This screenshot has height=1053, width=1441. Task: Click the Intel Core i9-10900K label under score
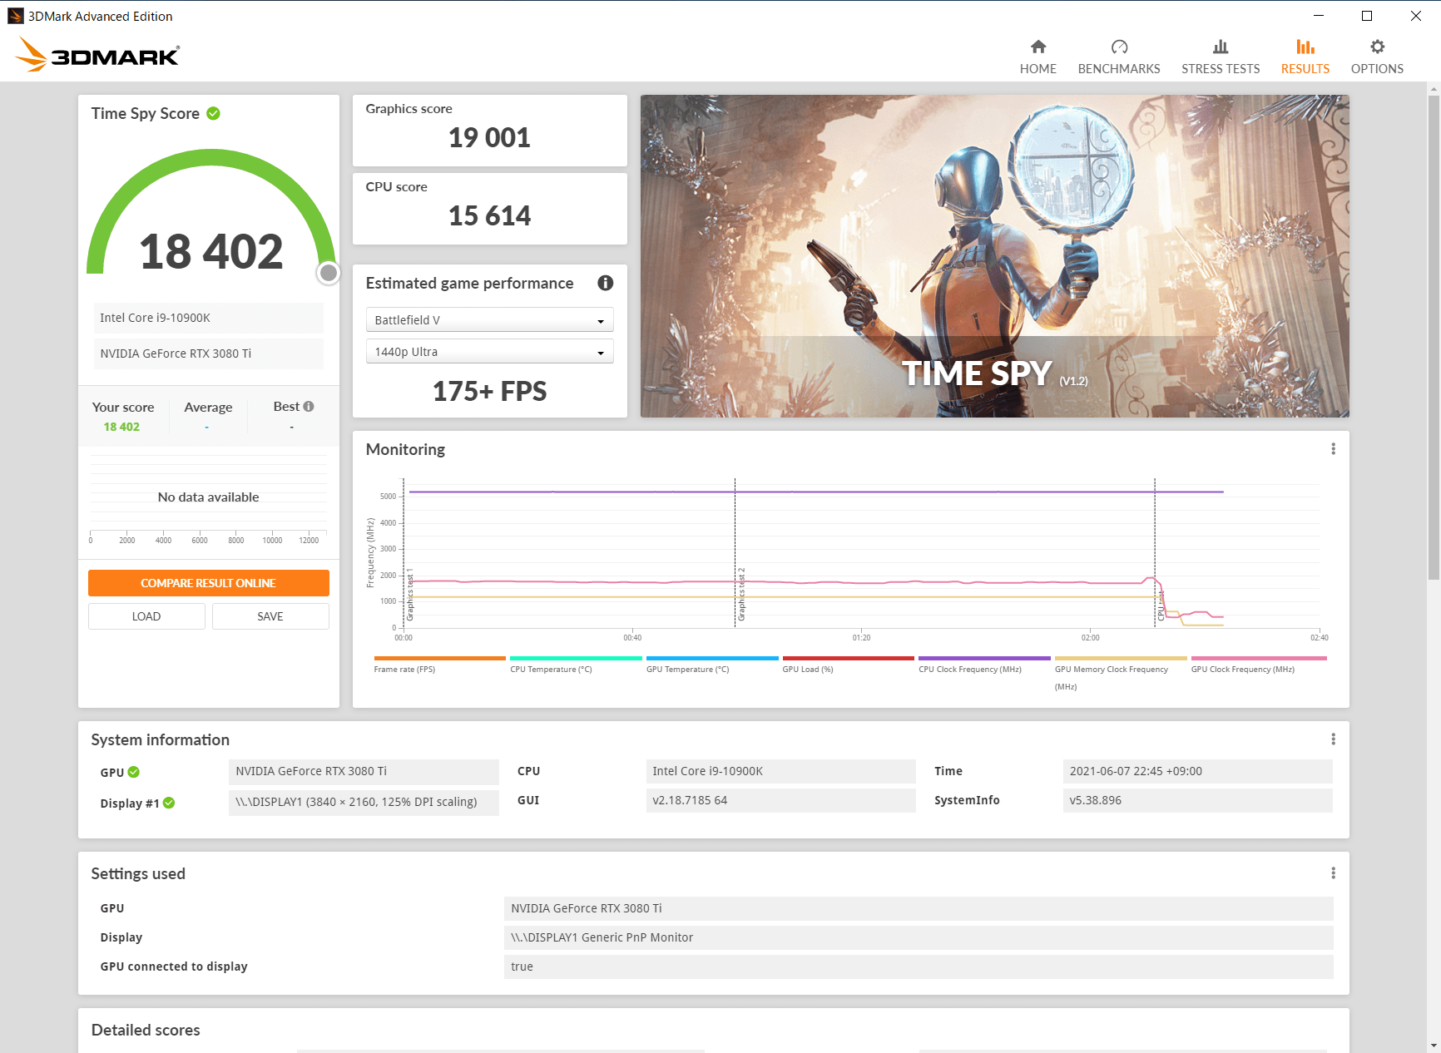pos(208,318)
